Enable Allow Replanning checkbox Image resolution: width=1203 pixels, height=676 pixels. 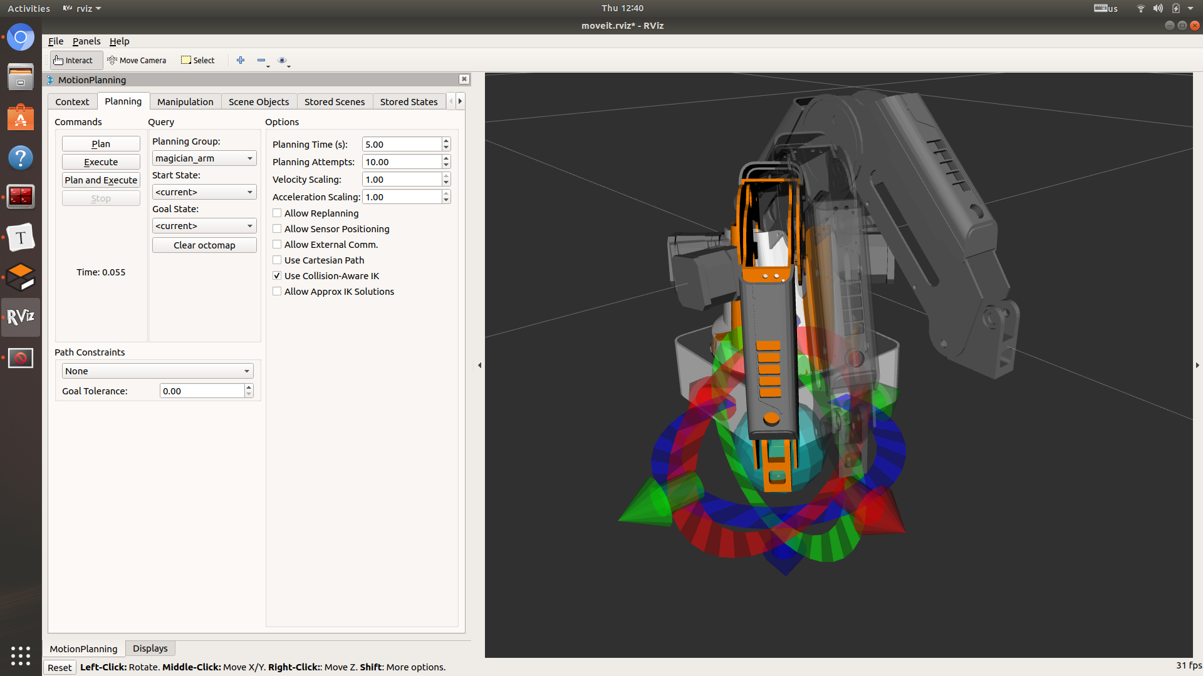(x=277, y=213)
